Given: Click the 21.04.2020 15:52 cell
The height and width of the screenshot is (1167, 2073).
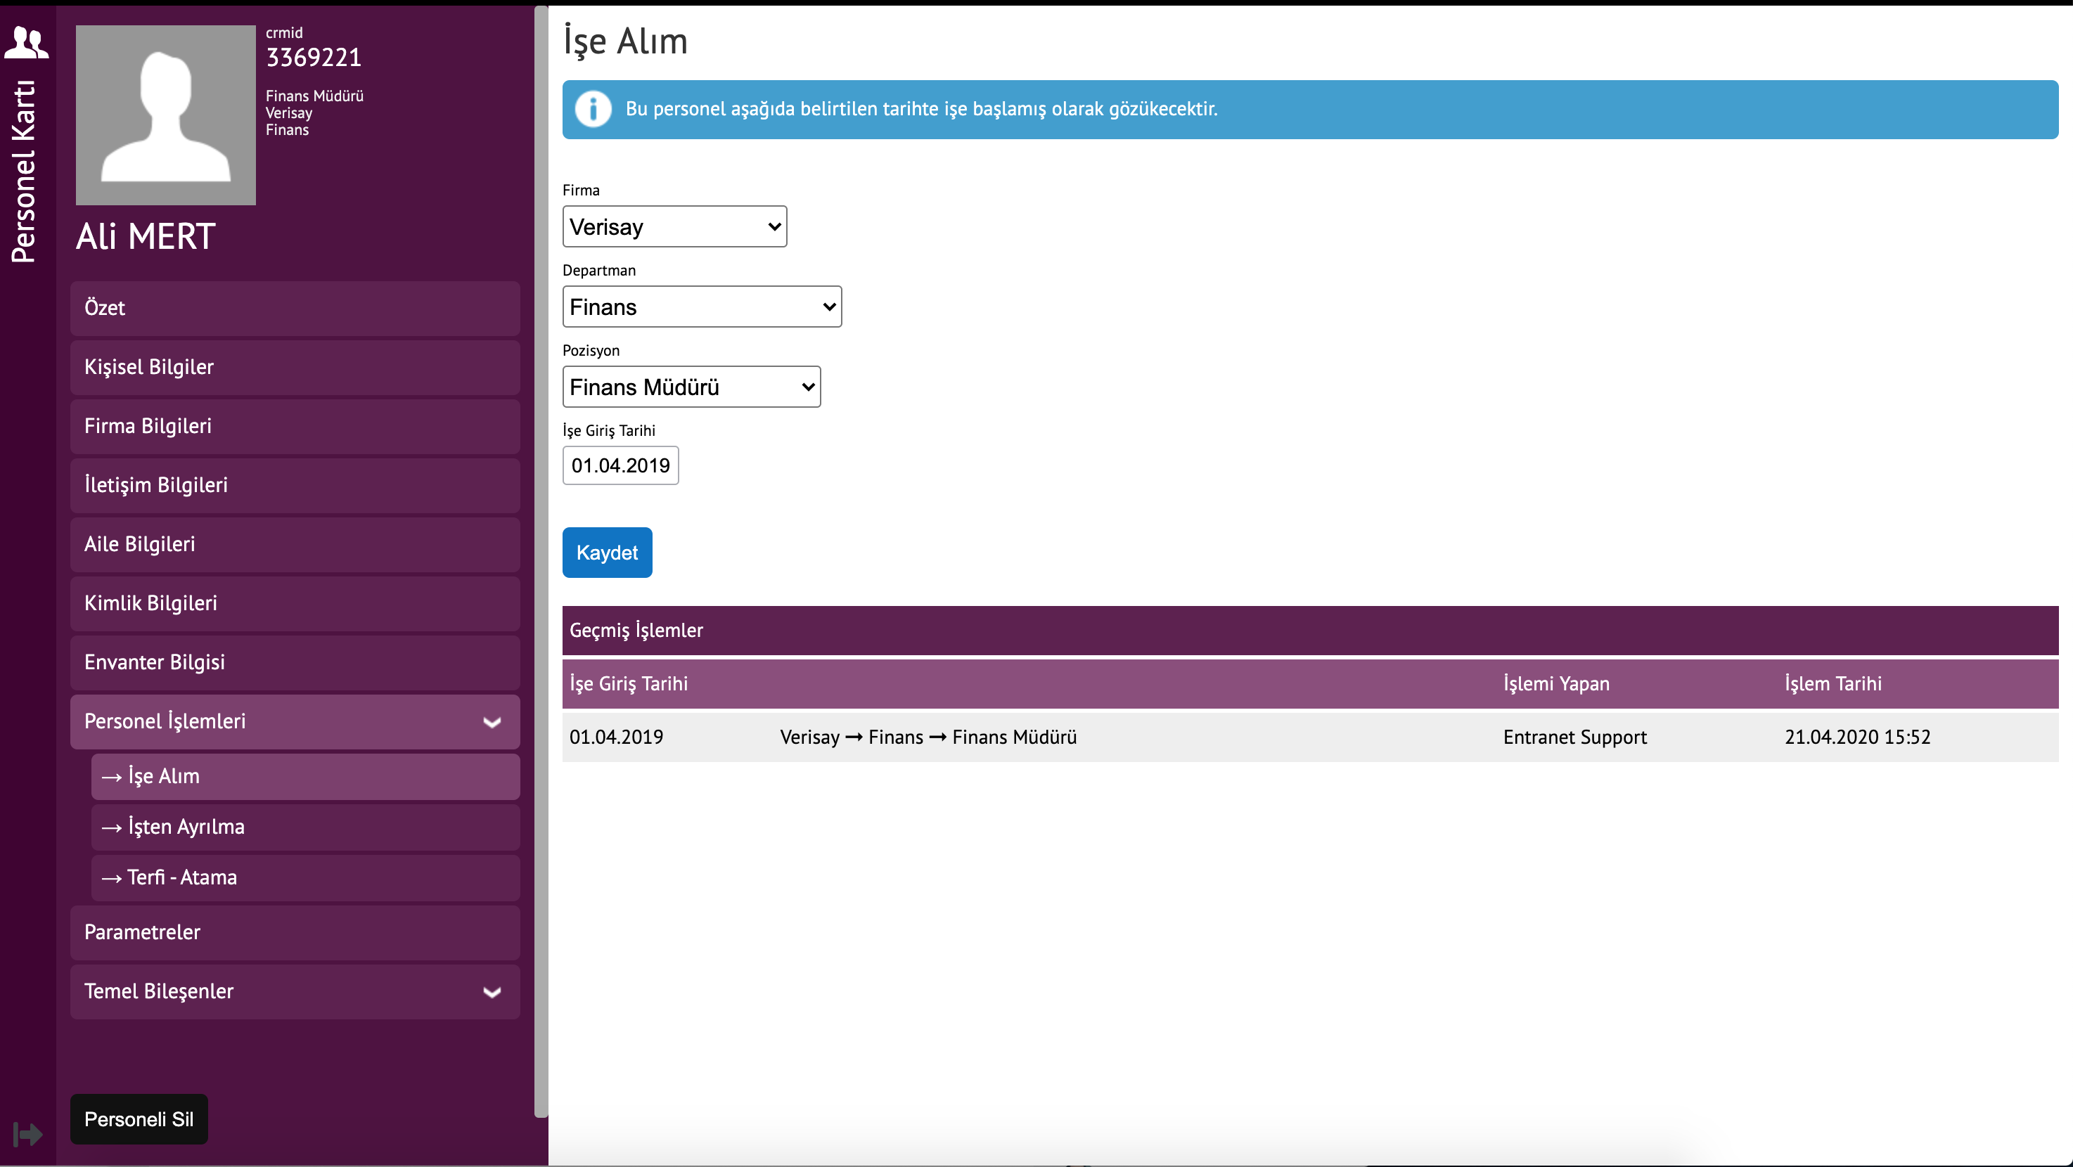Looking at the screenshot, I should click(1857, 737).
